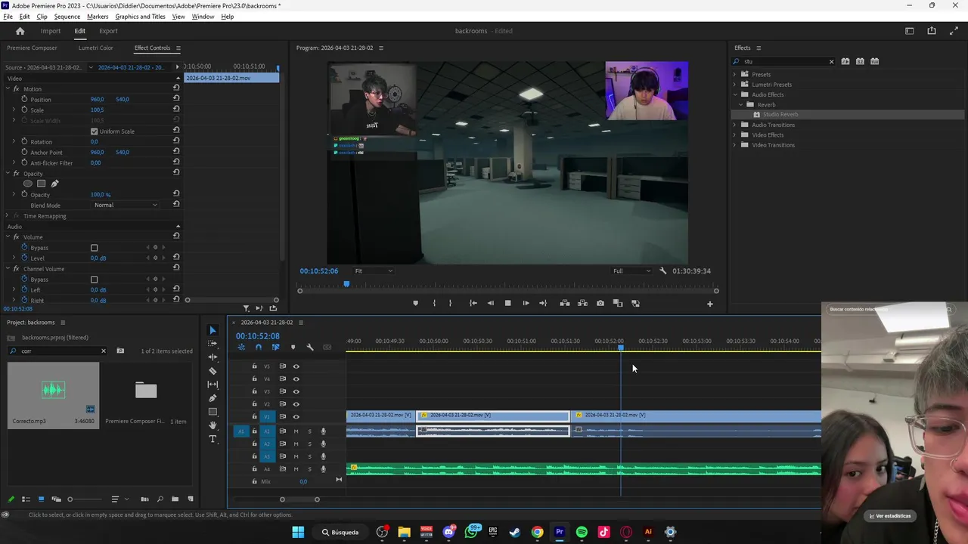
Task: Toggle visibility eye for track V5
Action: tap(296, 366)
